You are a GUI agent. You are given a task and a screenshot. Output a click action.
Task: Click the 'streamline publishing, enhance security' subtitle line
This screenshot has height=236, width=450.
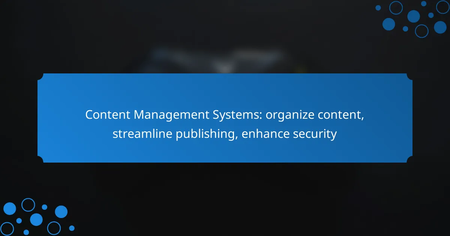(225, 134)
